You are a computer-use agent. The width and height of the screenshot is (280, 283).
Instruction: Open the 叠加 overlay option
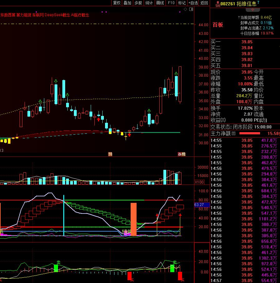(127, 3)
